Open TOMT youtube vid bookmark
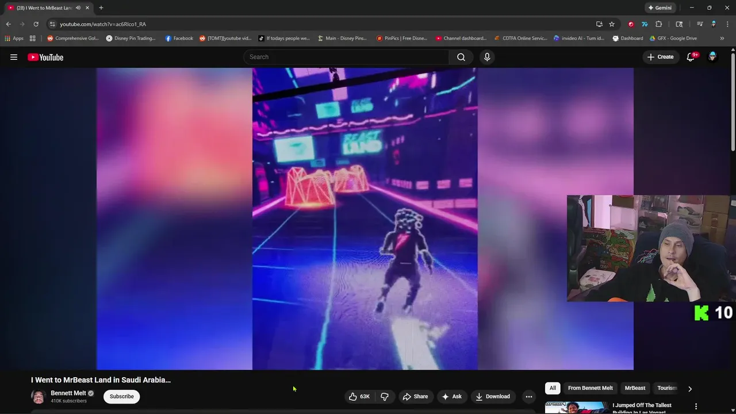Viewport: 736px width, 414px height. [x=225, y=39]
